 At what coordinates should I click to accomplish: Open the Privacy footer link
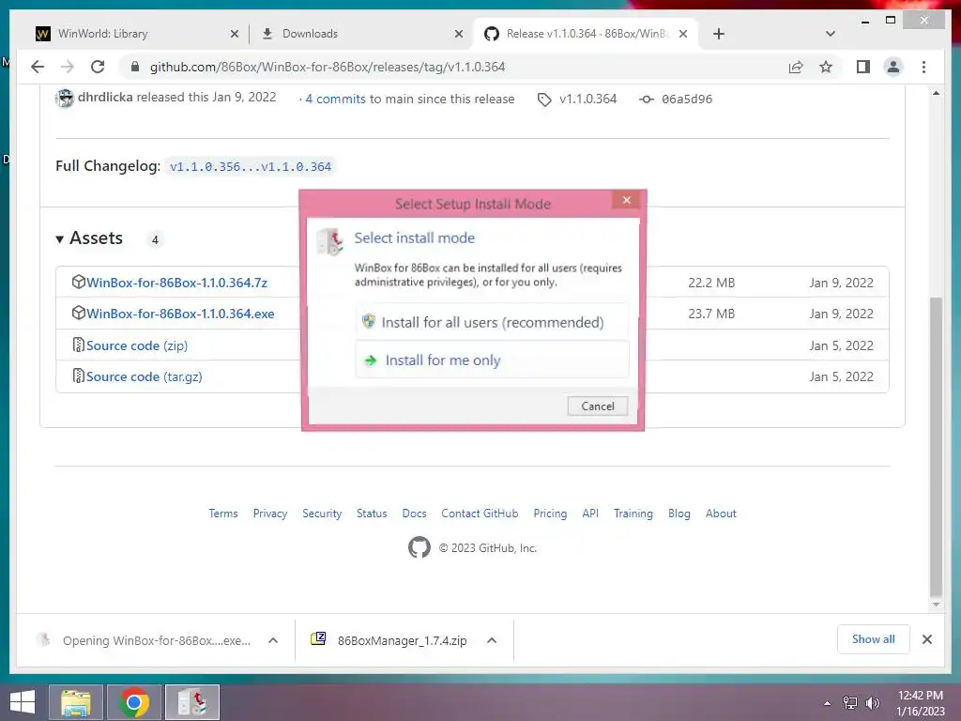[270, 514]
